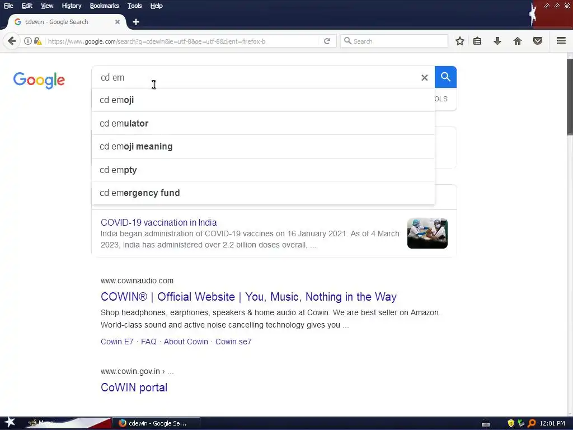Click the network tray icon
The width and height of the screenshot is (573, 430).
(x=521, y=423)
